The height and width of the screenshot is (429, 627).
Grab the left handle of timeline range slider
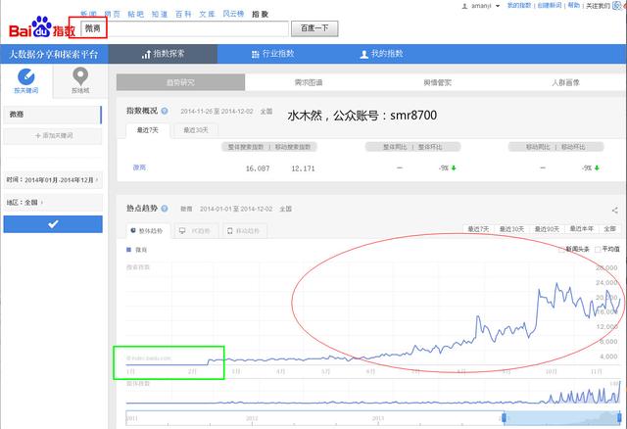tap(504, 418)
